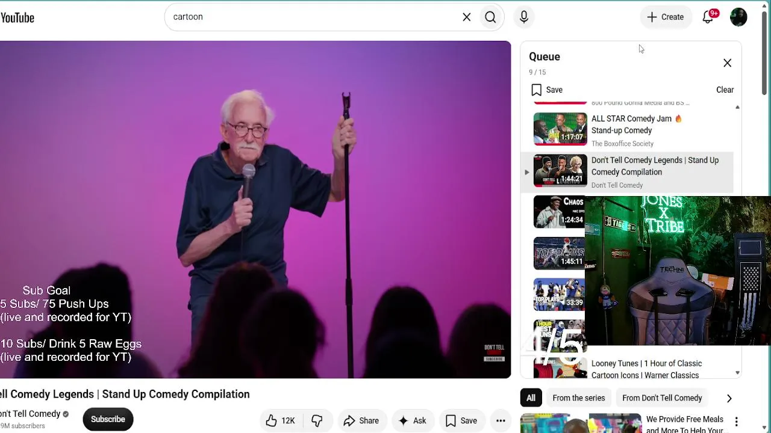Open the Ask assistant button
Image resolution: width=771 pixels, height=433 pixels.
[412, 421]
